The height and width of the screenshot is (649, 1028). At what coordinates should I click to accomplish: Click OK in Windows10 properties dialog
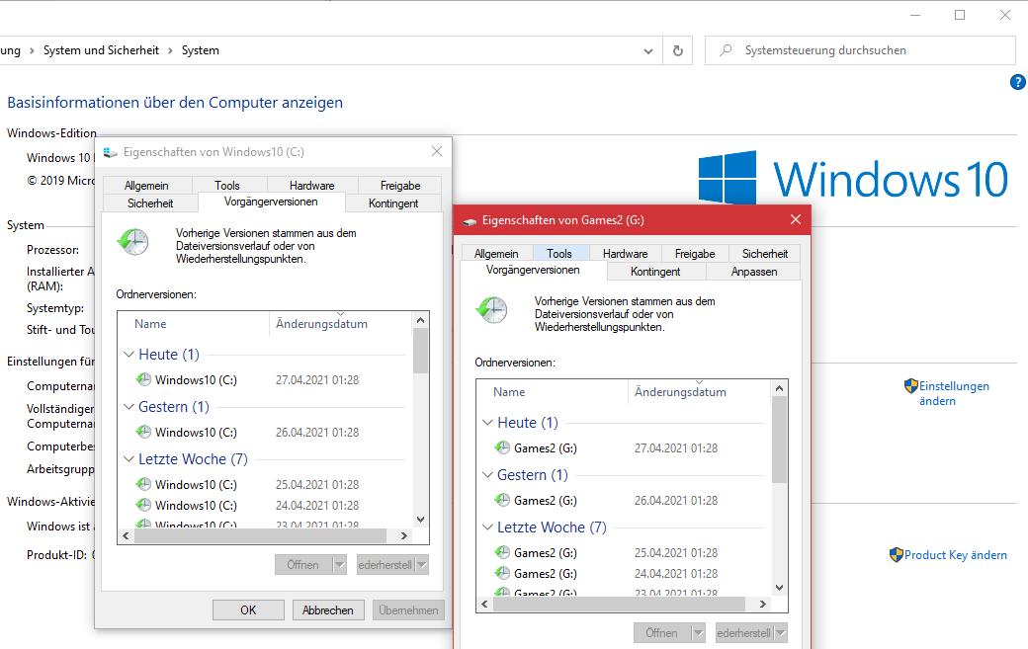(248, 609)
